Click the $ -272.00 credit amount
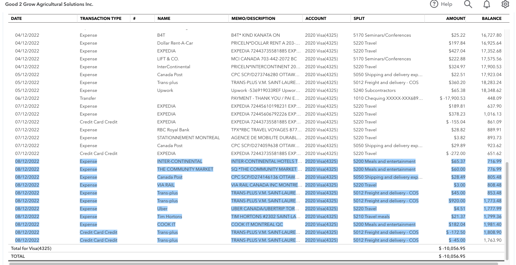This screenshot has width=516, height=265. click(x=456, y=154)
